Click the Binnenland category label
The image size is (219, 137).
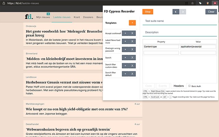31,53
